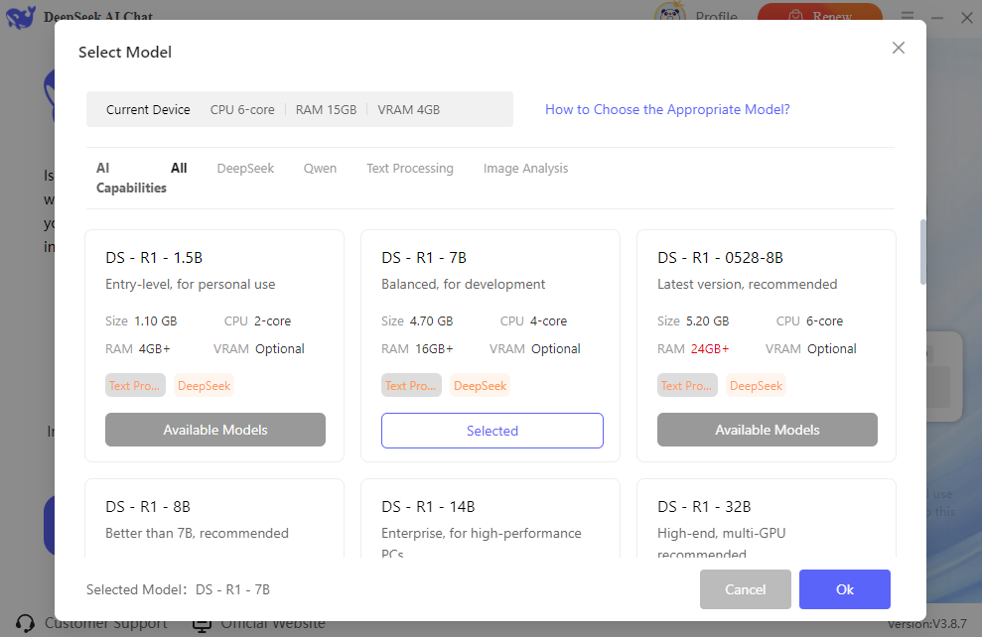Switch to the All capabilities tab
Viewport: 982px width, 637px height.
tap(179, 168)
